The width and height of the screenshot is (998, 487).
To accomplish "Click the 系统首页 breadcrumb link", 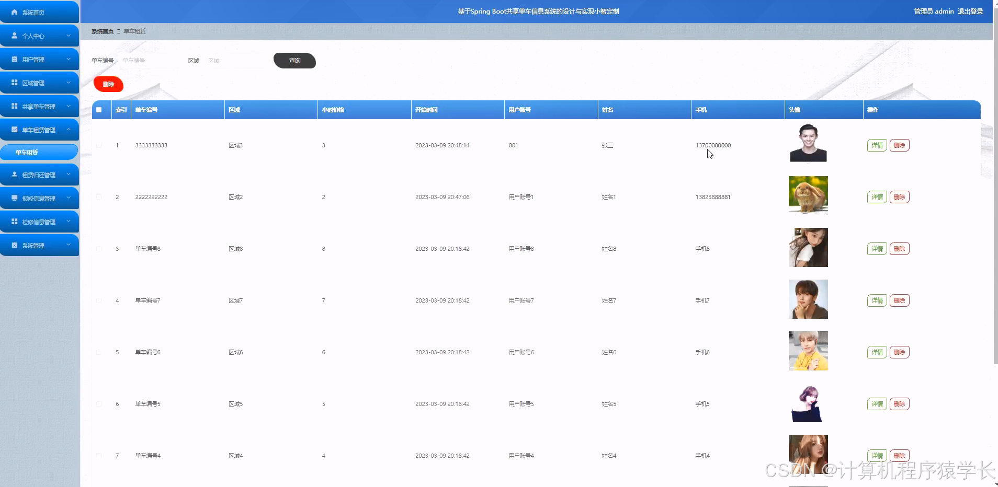I will point(103,31).
